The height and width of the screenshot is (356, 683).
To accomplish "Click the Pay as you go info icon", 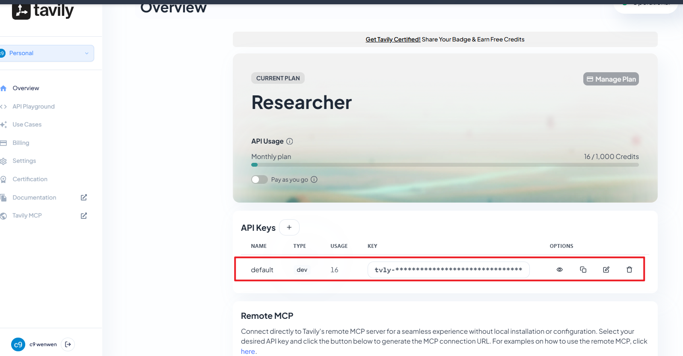I will point(314,179).
